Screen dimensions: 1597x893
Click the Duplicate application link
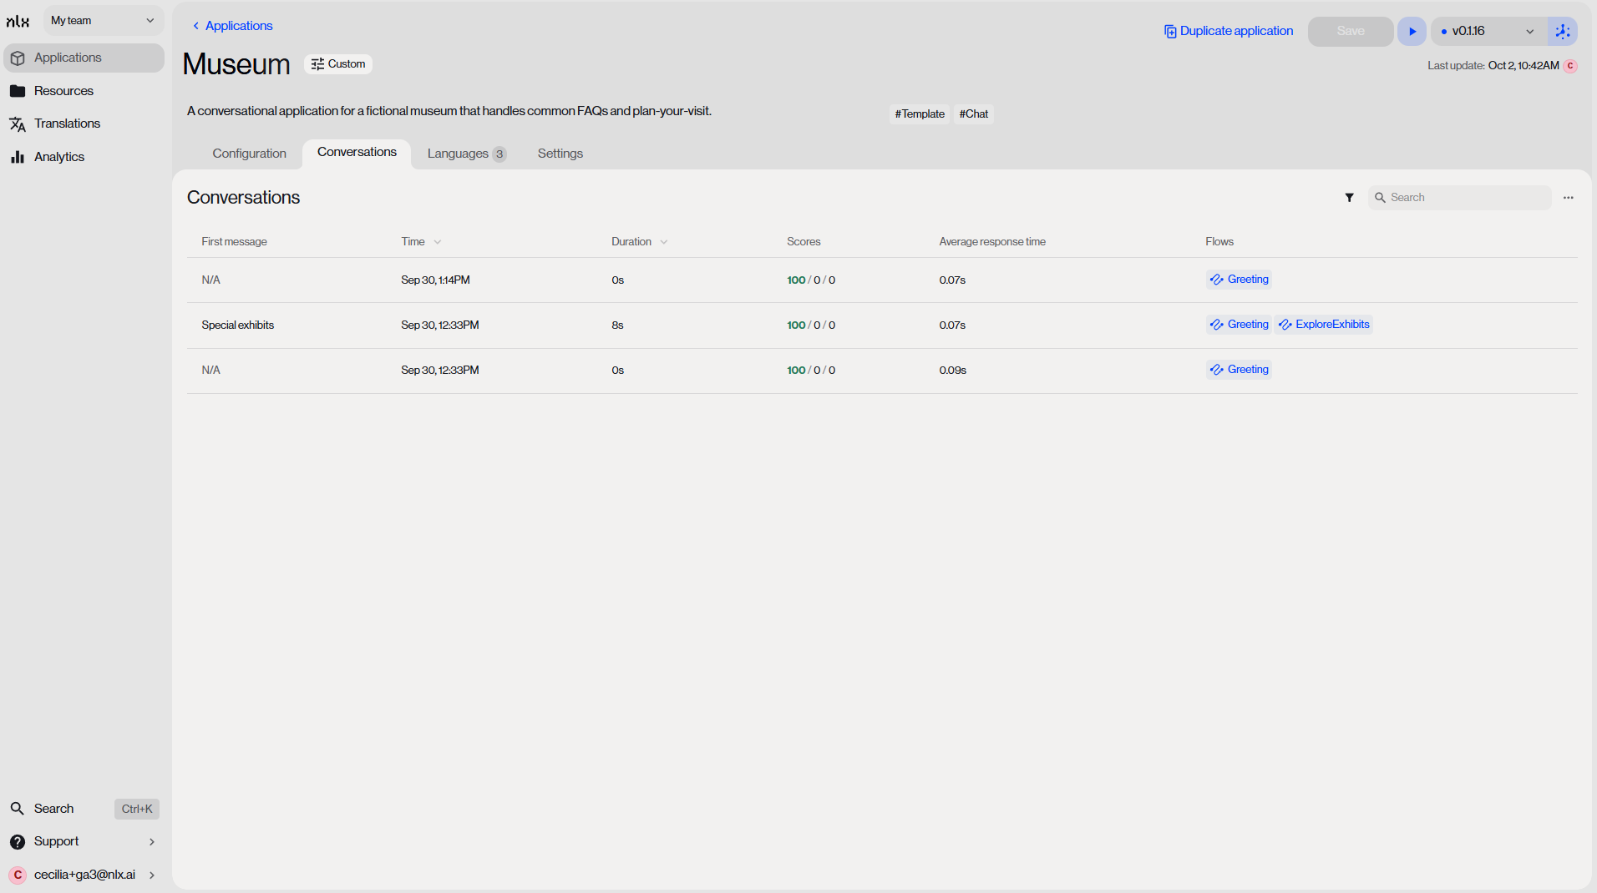pos(1228,32)
